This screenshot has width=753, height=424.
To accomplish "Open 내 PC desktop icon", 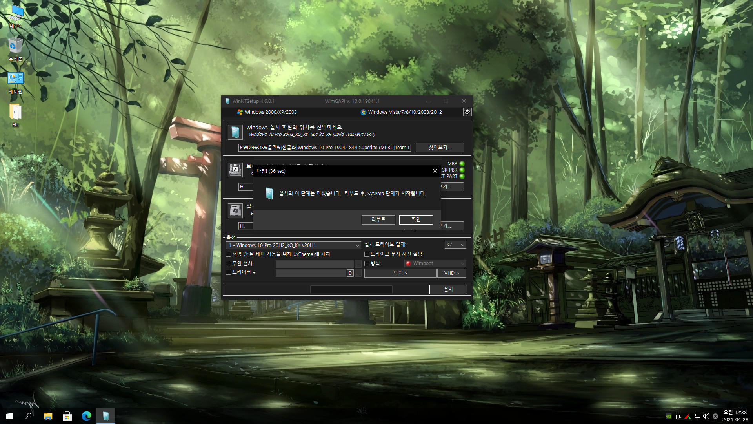I will pos(16,16).
